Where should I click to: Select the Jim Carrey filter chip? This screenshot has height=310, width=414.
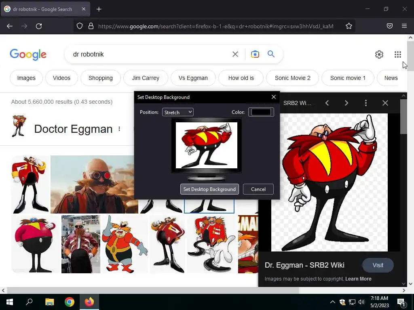point(146,78)
